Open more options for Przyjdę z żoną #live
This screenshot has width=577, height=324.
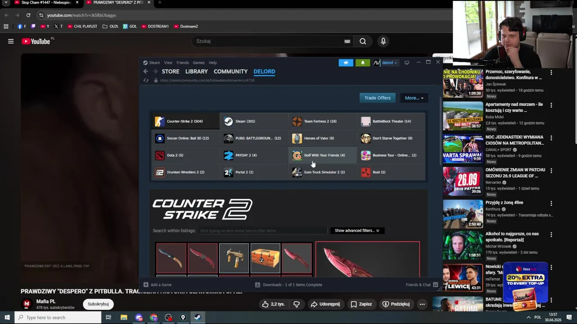click(x=551, y=203)
